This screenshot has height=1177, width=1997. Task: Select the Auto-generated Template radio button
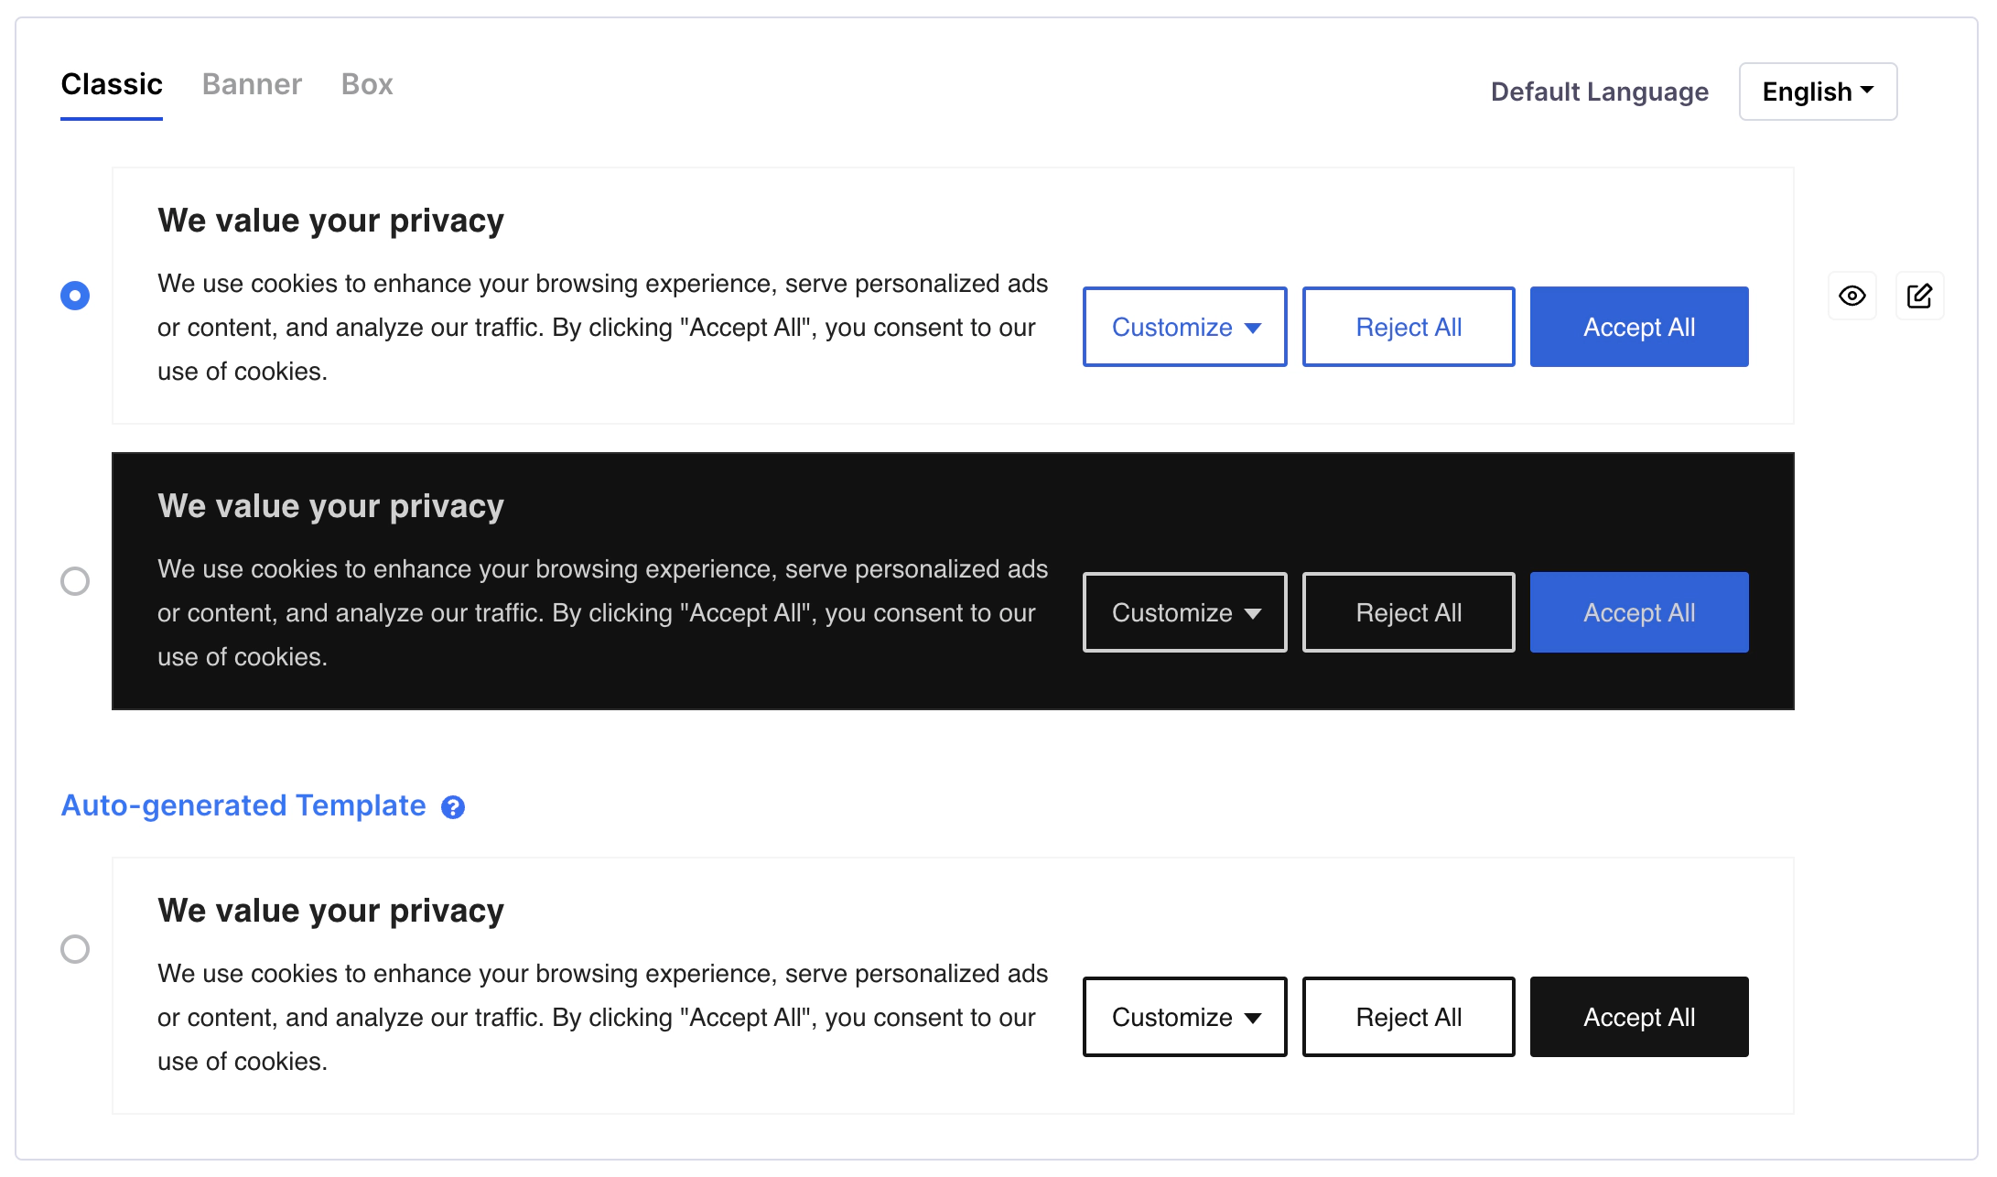click(75, 949)
